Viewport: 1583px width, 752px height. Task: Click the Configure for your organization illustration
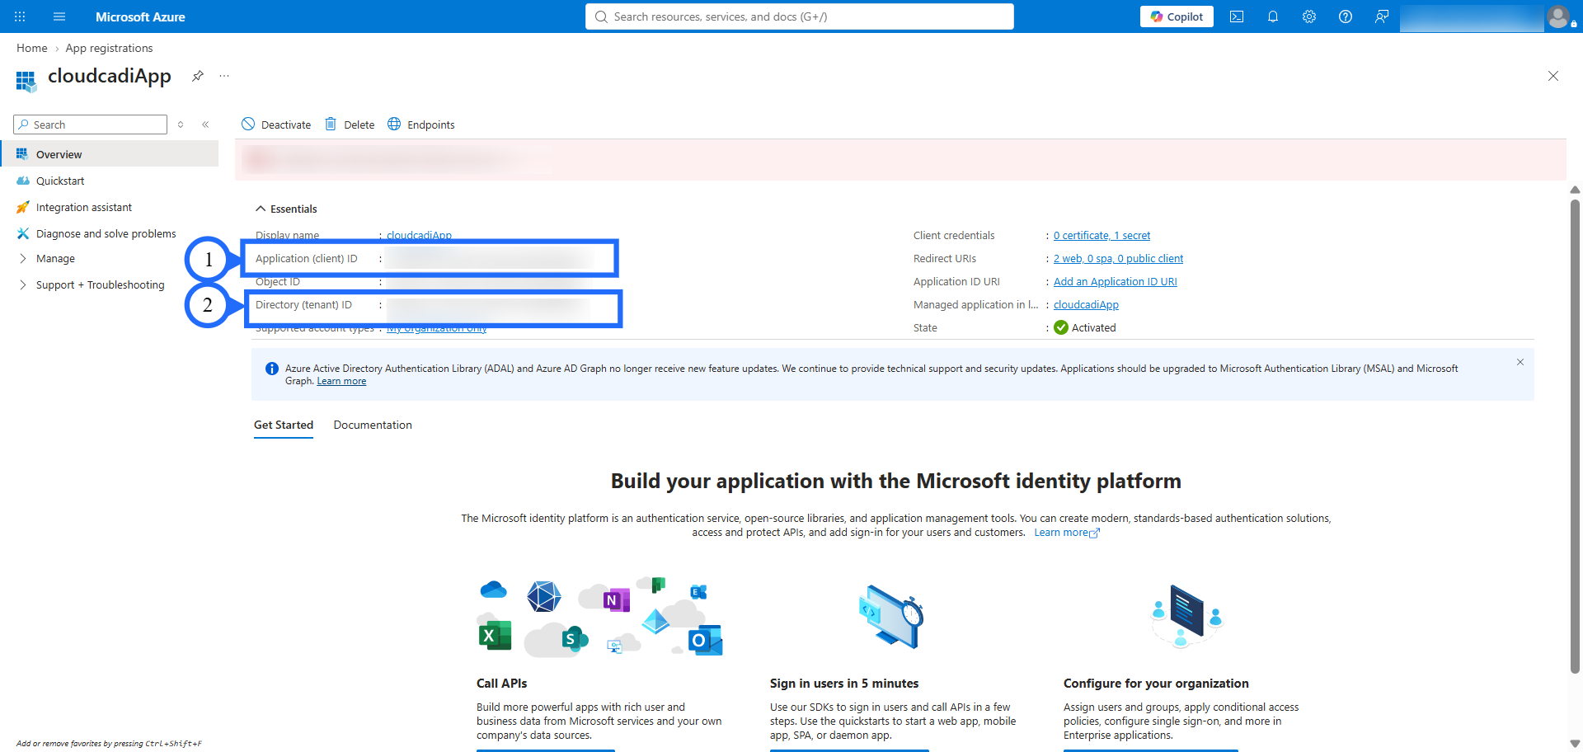tap(1186, 615)
